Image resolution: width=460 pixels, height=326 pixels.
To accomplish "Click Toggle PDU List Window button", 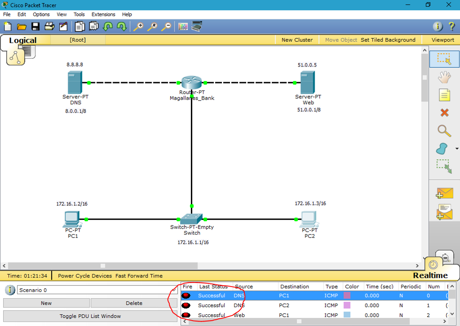I will (90, 316).
